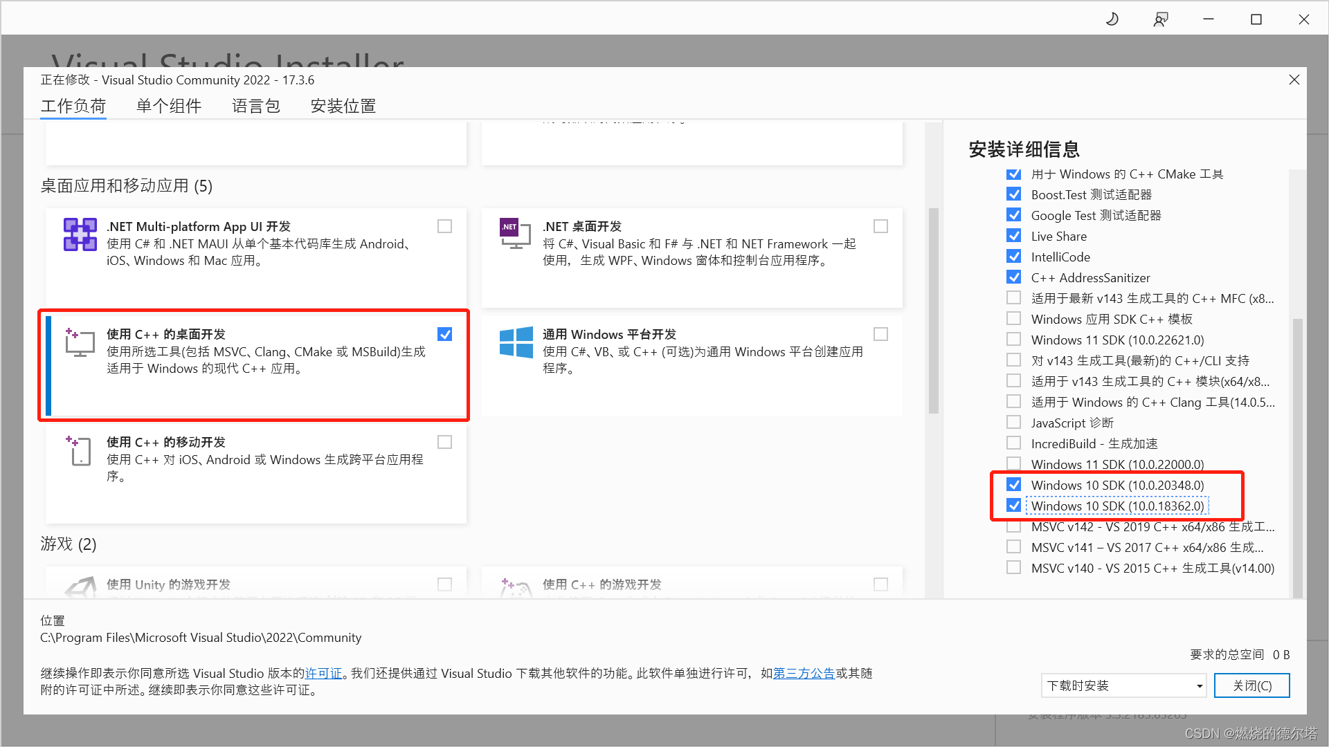
Task: Click the C++ mobile development icon
Action: tap(79, 451)
